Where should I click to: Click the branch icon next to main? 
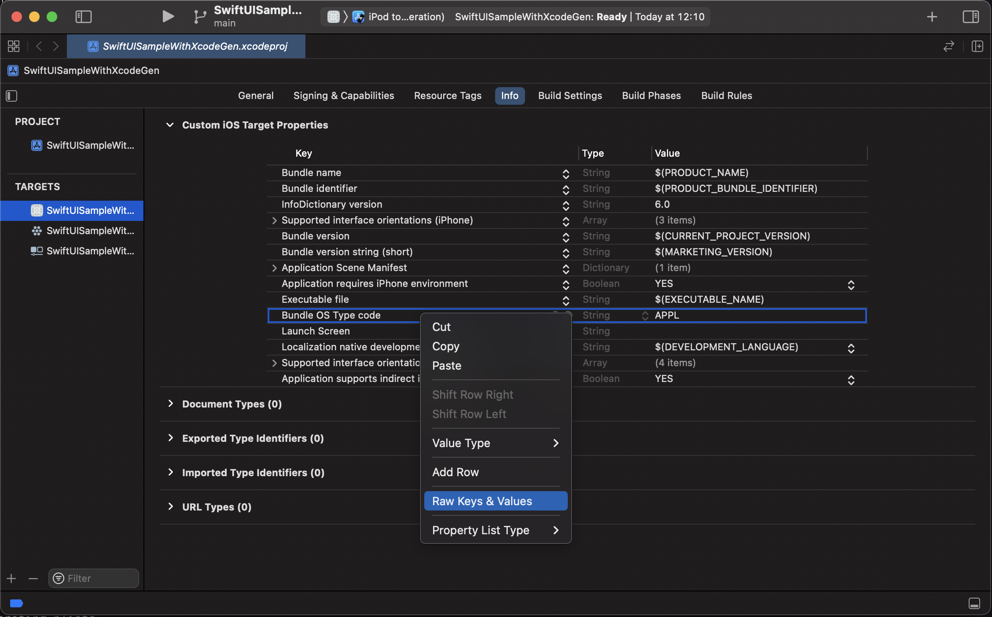[x=199, y=16]
